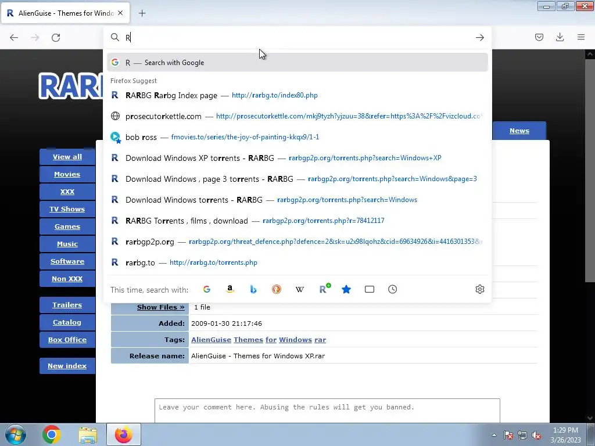The height and width of the screenshot is (446, 595).
Task: Open the TV Shows category
Action: (67, 209)
